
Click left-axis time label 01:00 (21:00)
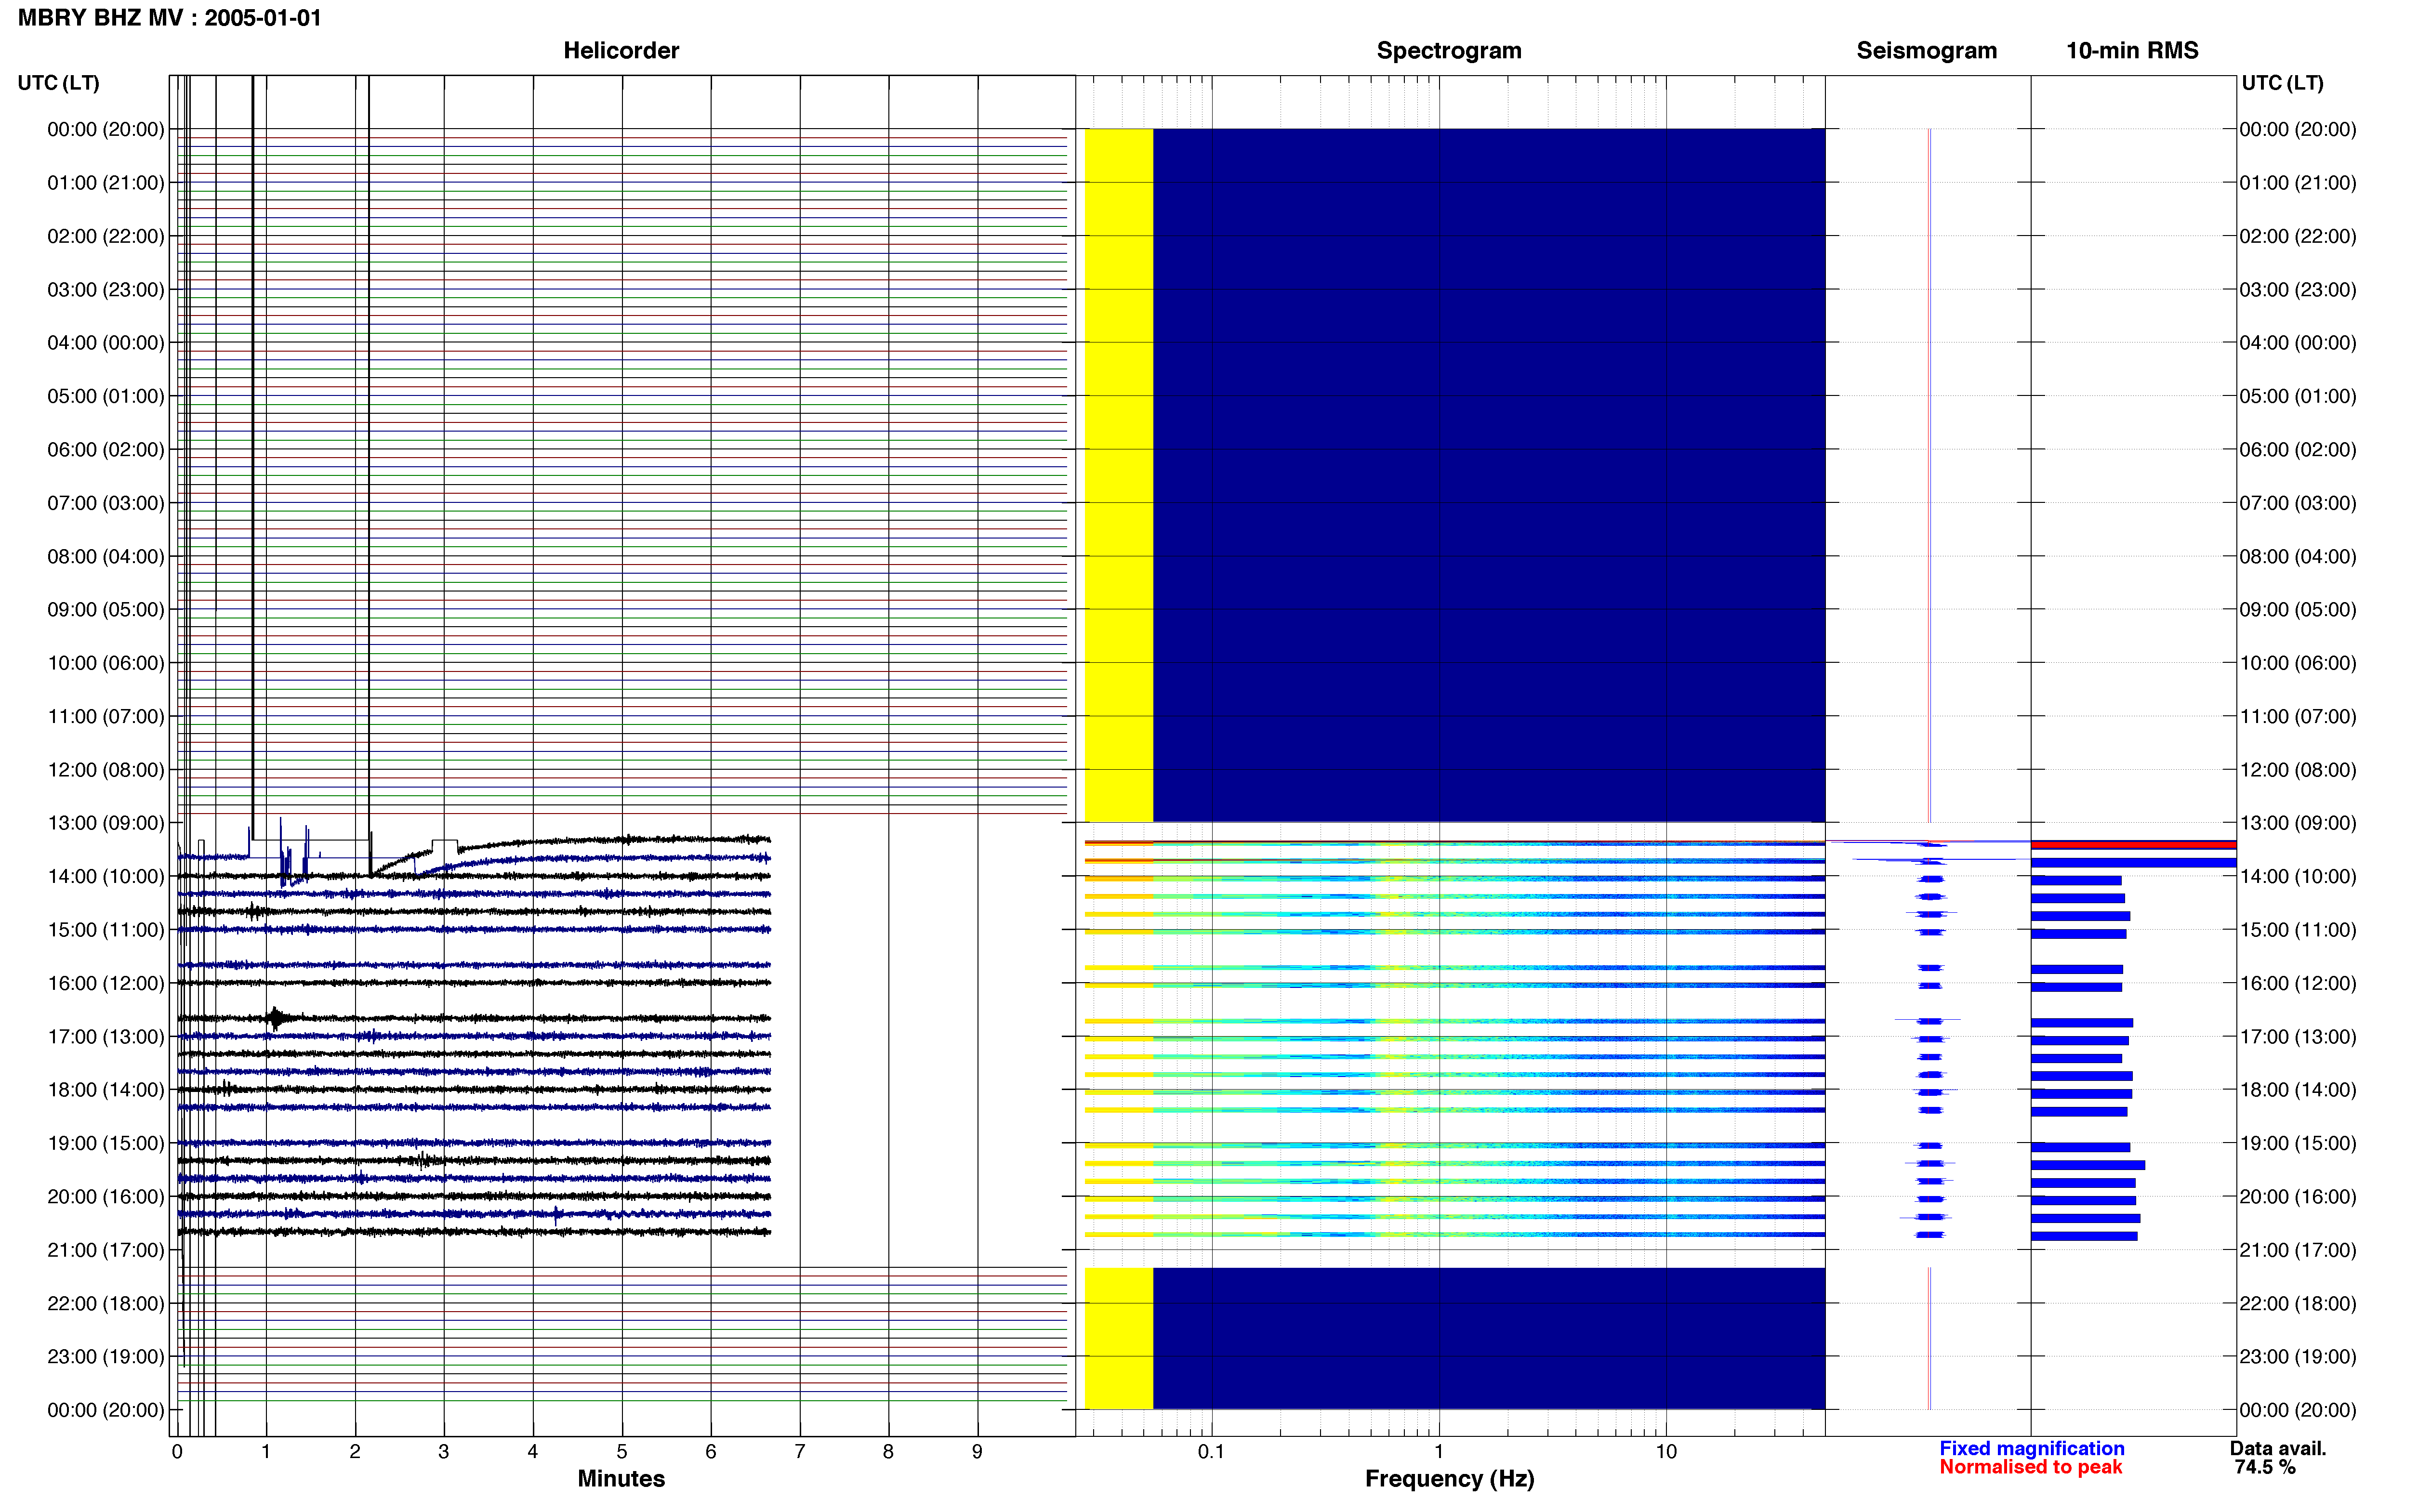click(x=106, y=183)
